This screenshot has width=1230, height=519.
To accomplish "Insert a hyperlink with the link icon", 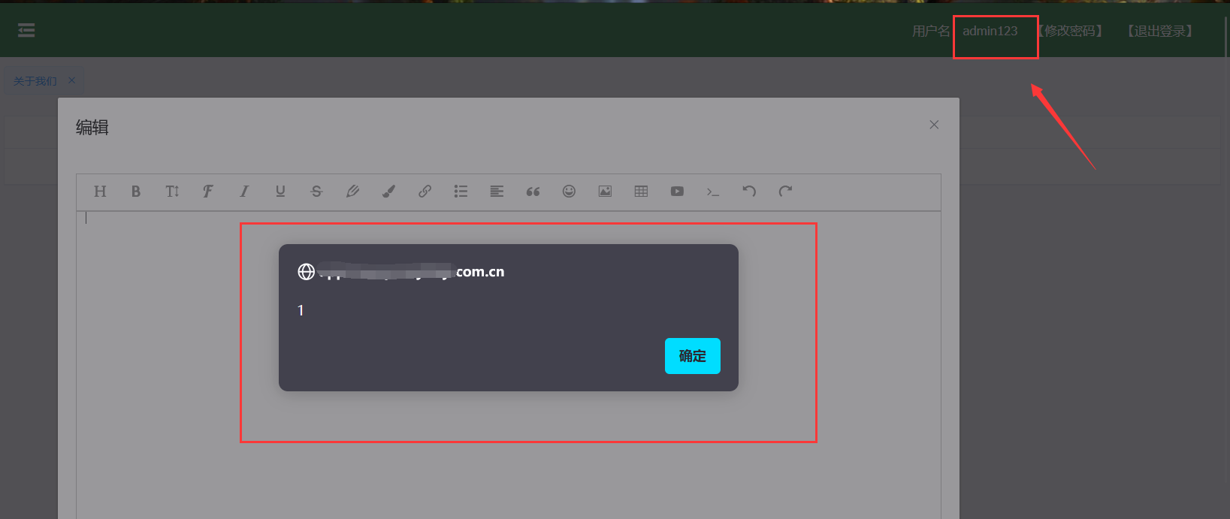I will (x=425, y=192).
